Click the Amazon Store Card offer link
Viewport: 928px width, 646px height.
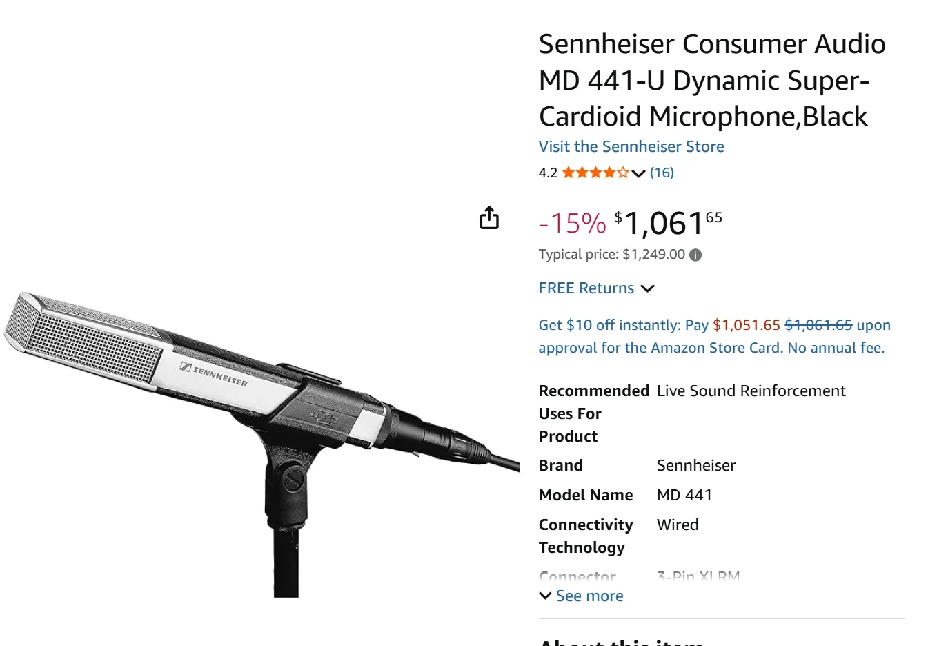[x=714, y=336]
